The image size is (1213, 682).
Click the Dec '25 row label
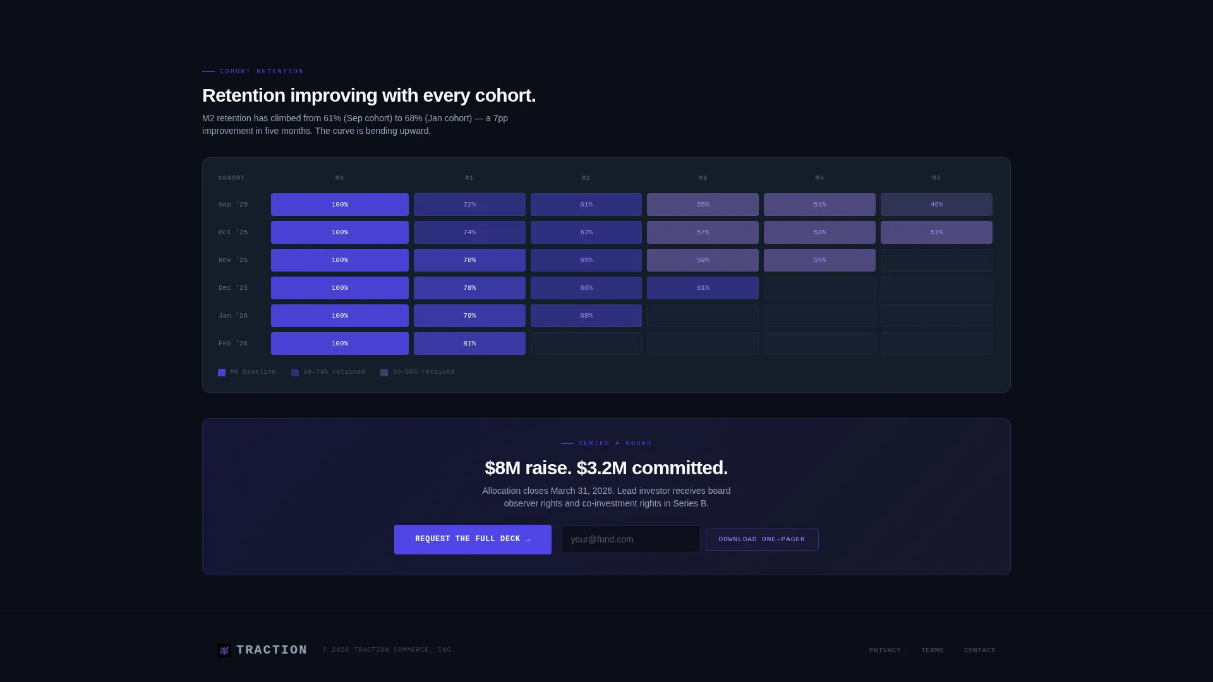click(233, 288)
